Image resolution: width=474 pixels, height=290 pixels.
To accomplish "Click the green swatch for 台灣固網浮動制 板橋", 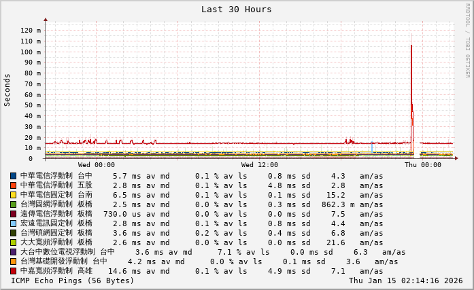I will coord(13,204).
